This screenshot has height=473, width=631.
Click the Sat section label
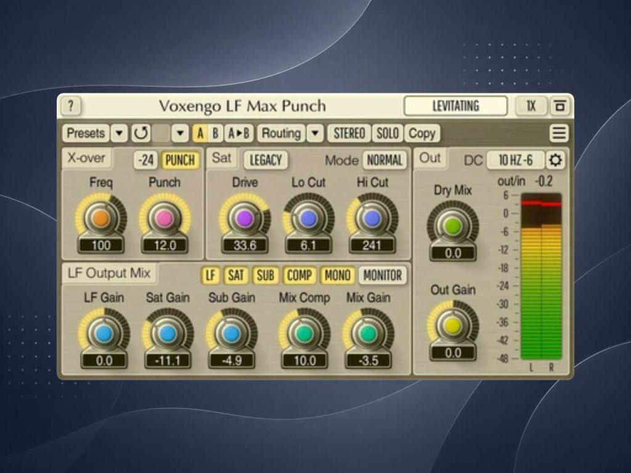click(x=221, y=158)
